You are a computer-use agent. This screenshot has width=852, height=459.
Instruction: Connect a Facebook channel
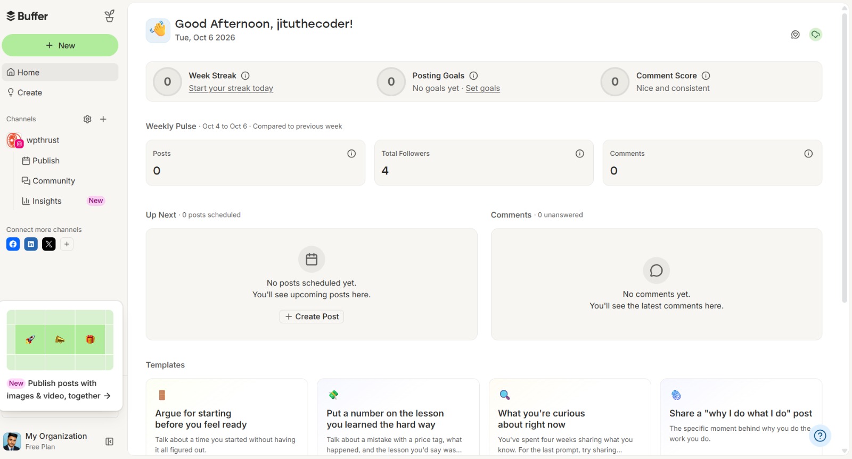tap(13, 244)
